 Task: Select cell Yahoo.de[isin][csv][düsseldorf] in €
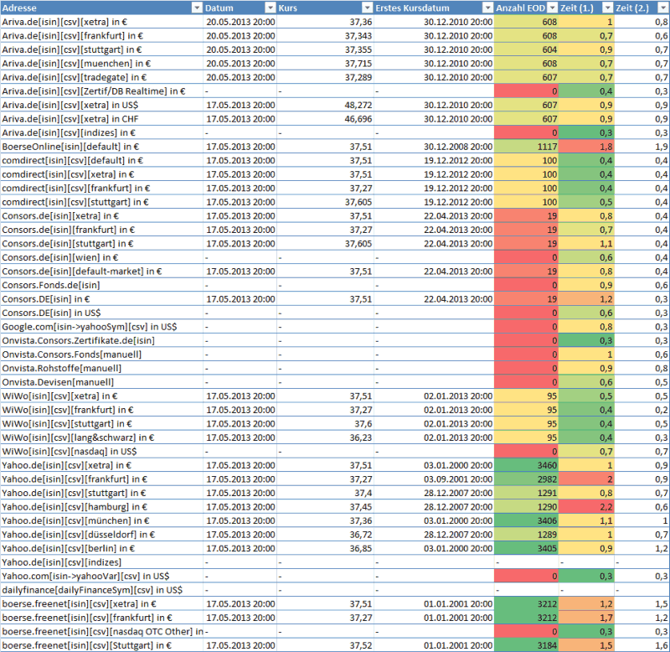(101, 535)
